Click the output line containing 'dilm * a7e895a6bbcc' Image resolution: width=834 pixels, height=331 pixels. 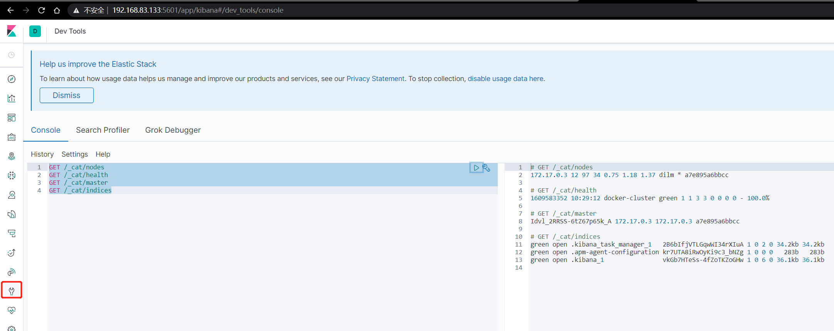point(629,175)
